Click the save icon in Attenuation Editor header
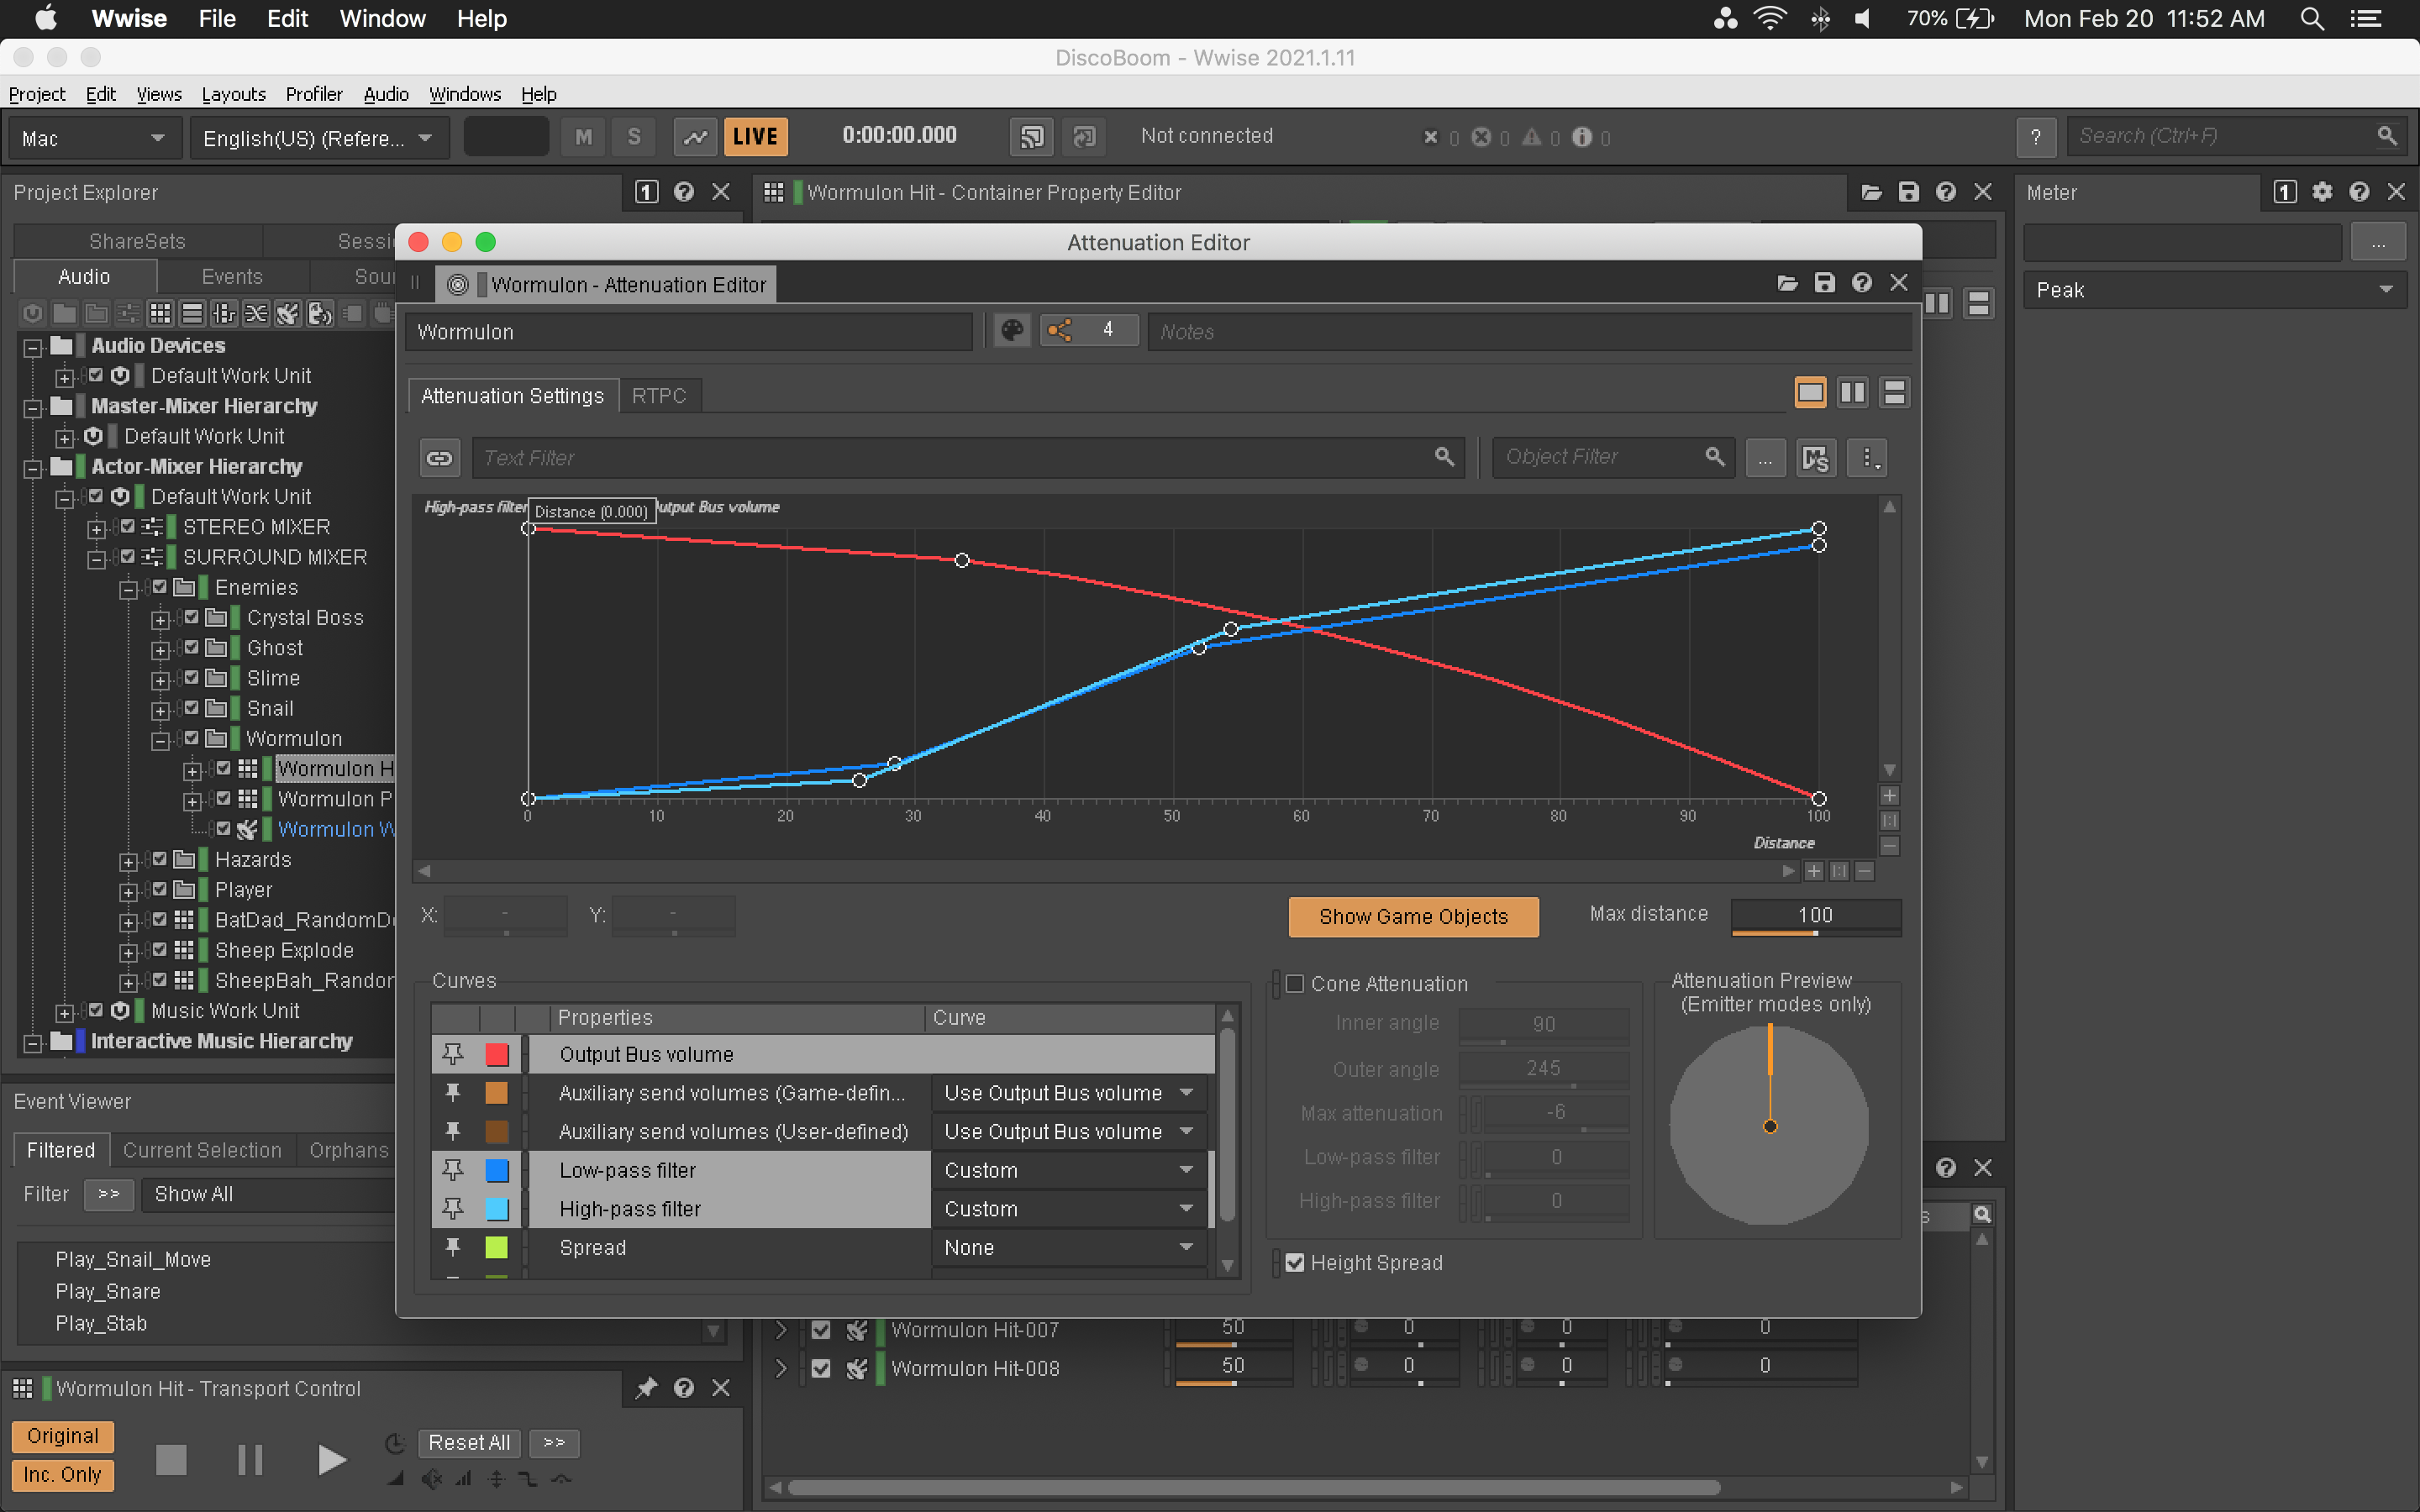Viewport: 2420px width, 1512px height. coord(1824,283)
